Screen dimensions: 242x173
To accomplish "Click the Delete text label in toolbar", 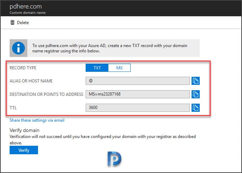I will [23, 23].
